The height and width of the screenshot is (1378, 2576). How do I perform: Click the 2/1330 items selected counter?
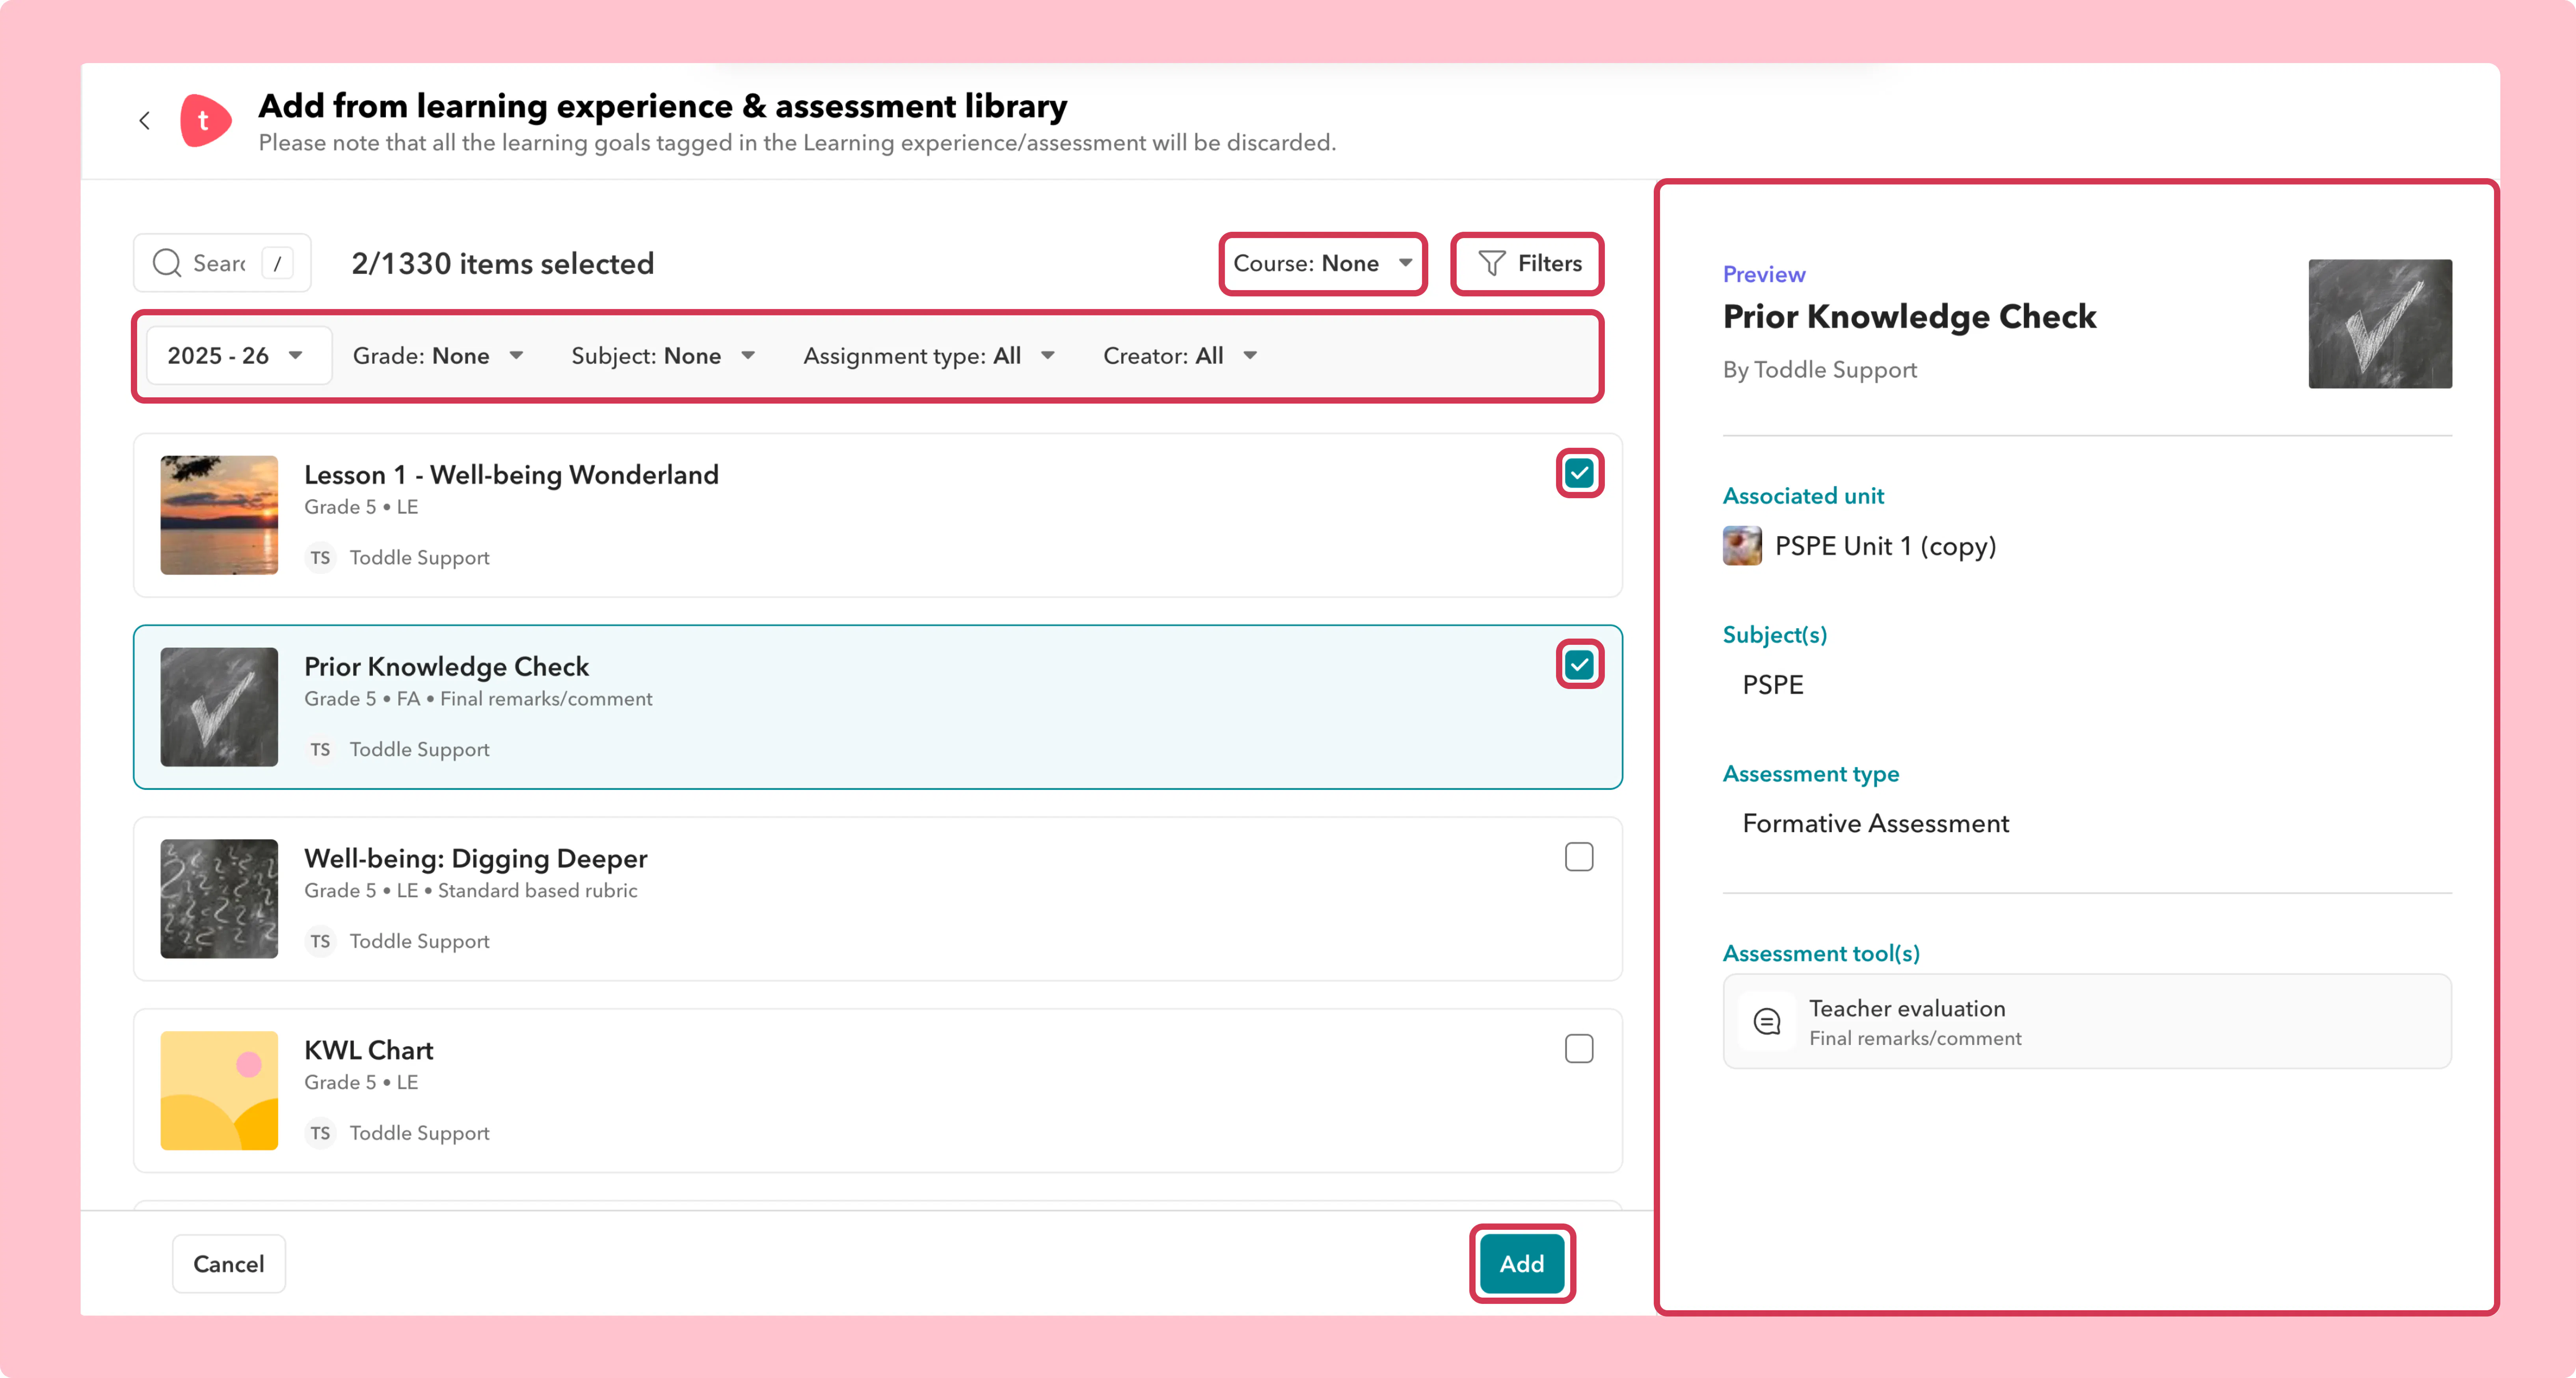click(x=502, y=264)
